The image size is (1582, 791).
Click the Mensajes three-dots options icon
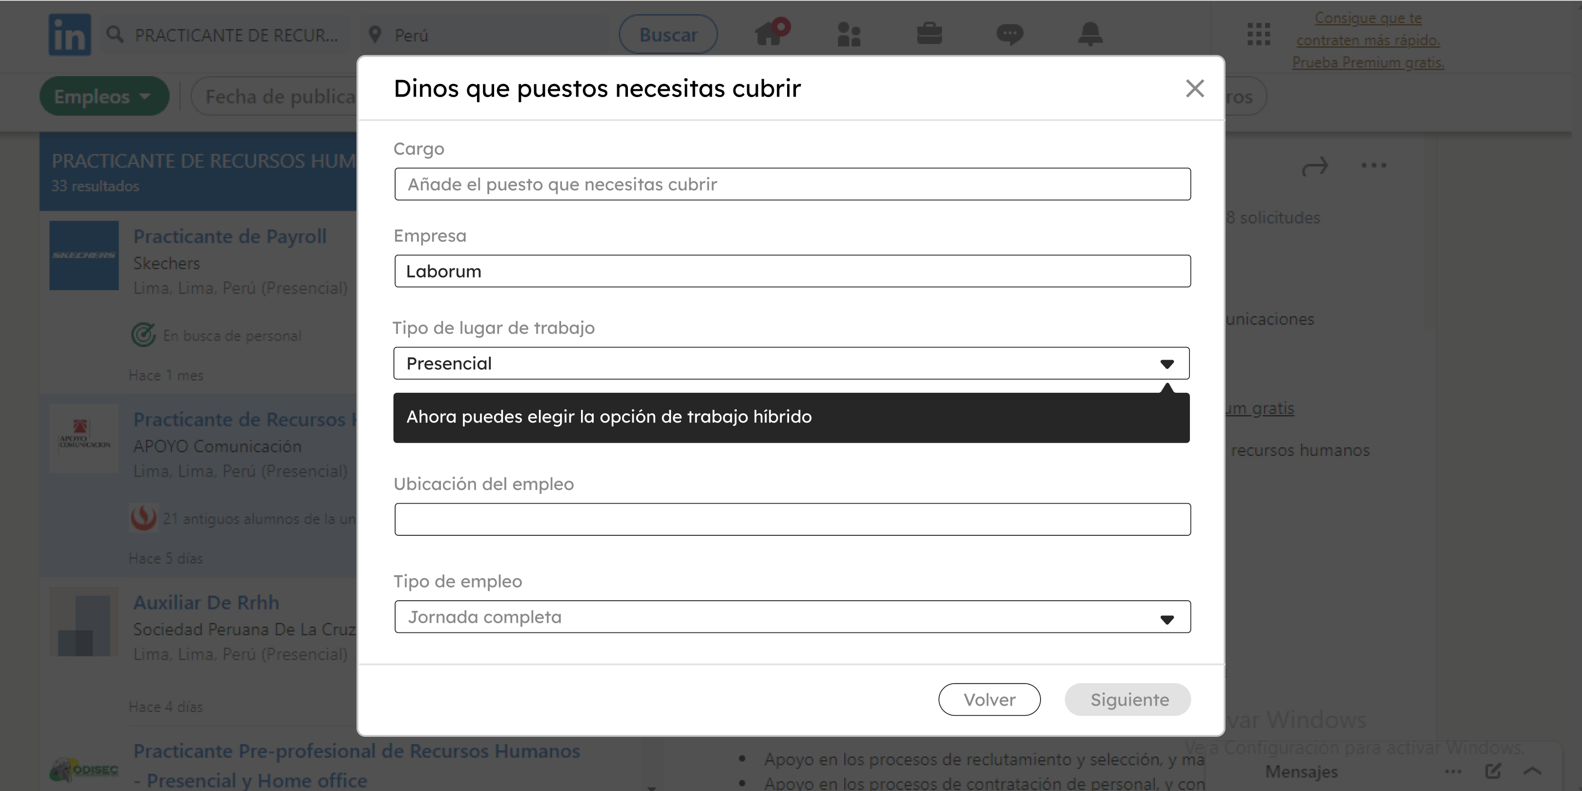click(1453, 771)
